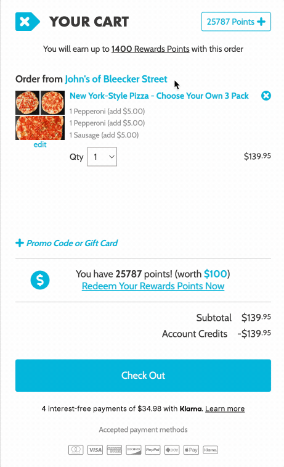The height and width of the screenshot is (467, 284).
Task: Open the Qty quantity dropdown
Action: tap(102, 157)
